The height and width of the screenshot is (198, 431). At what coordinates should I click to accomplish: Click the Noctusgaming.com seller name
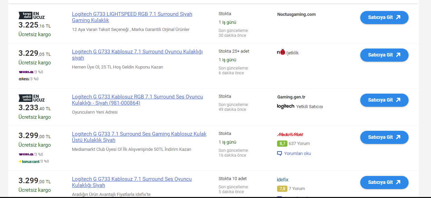(x=296, y=14)
